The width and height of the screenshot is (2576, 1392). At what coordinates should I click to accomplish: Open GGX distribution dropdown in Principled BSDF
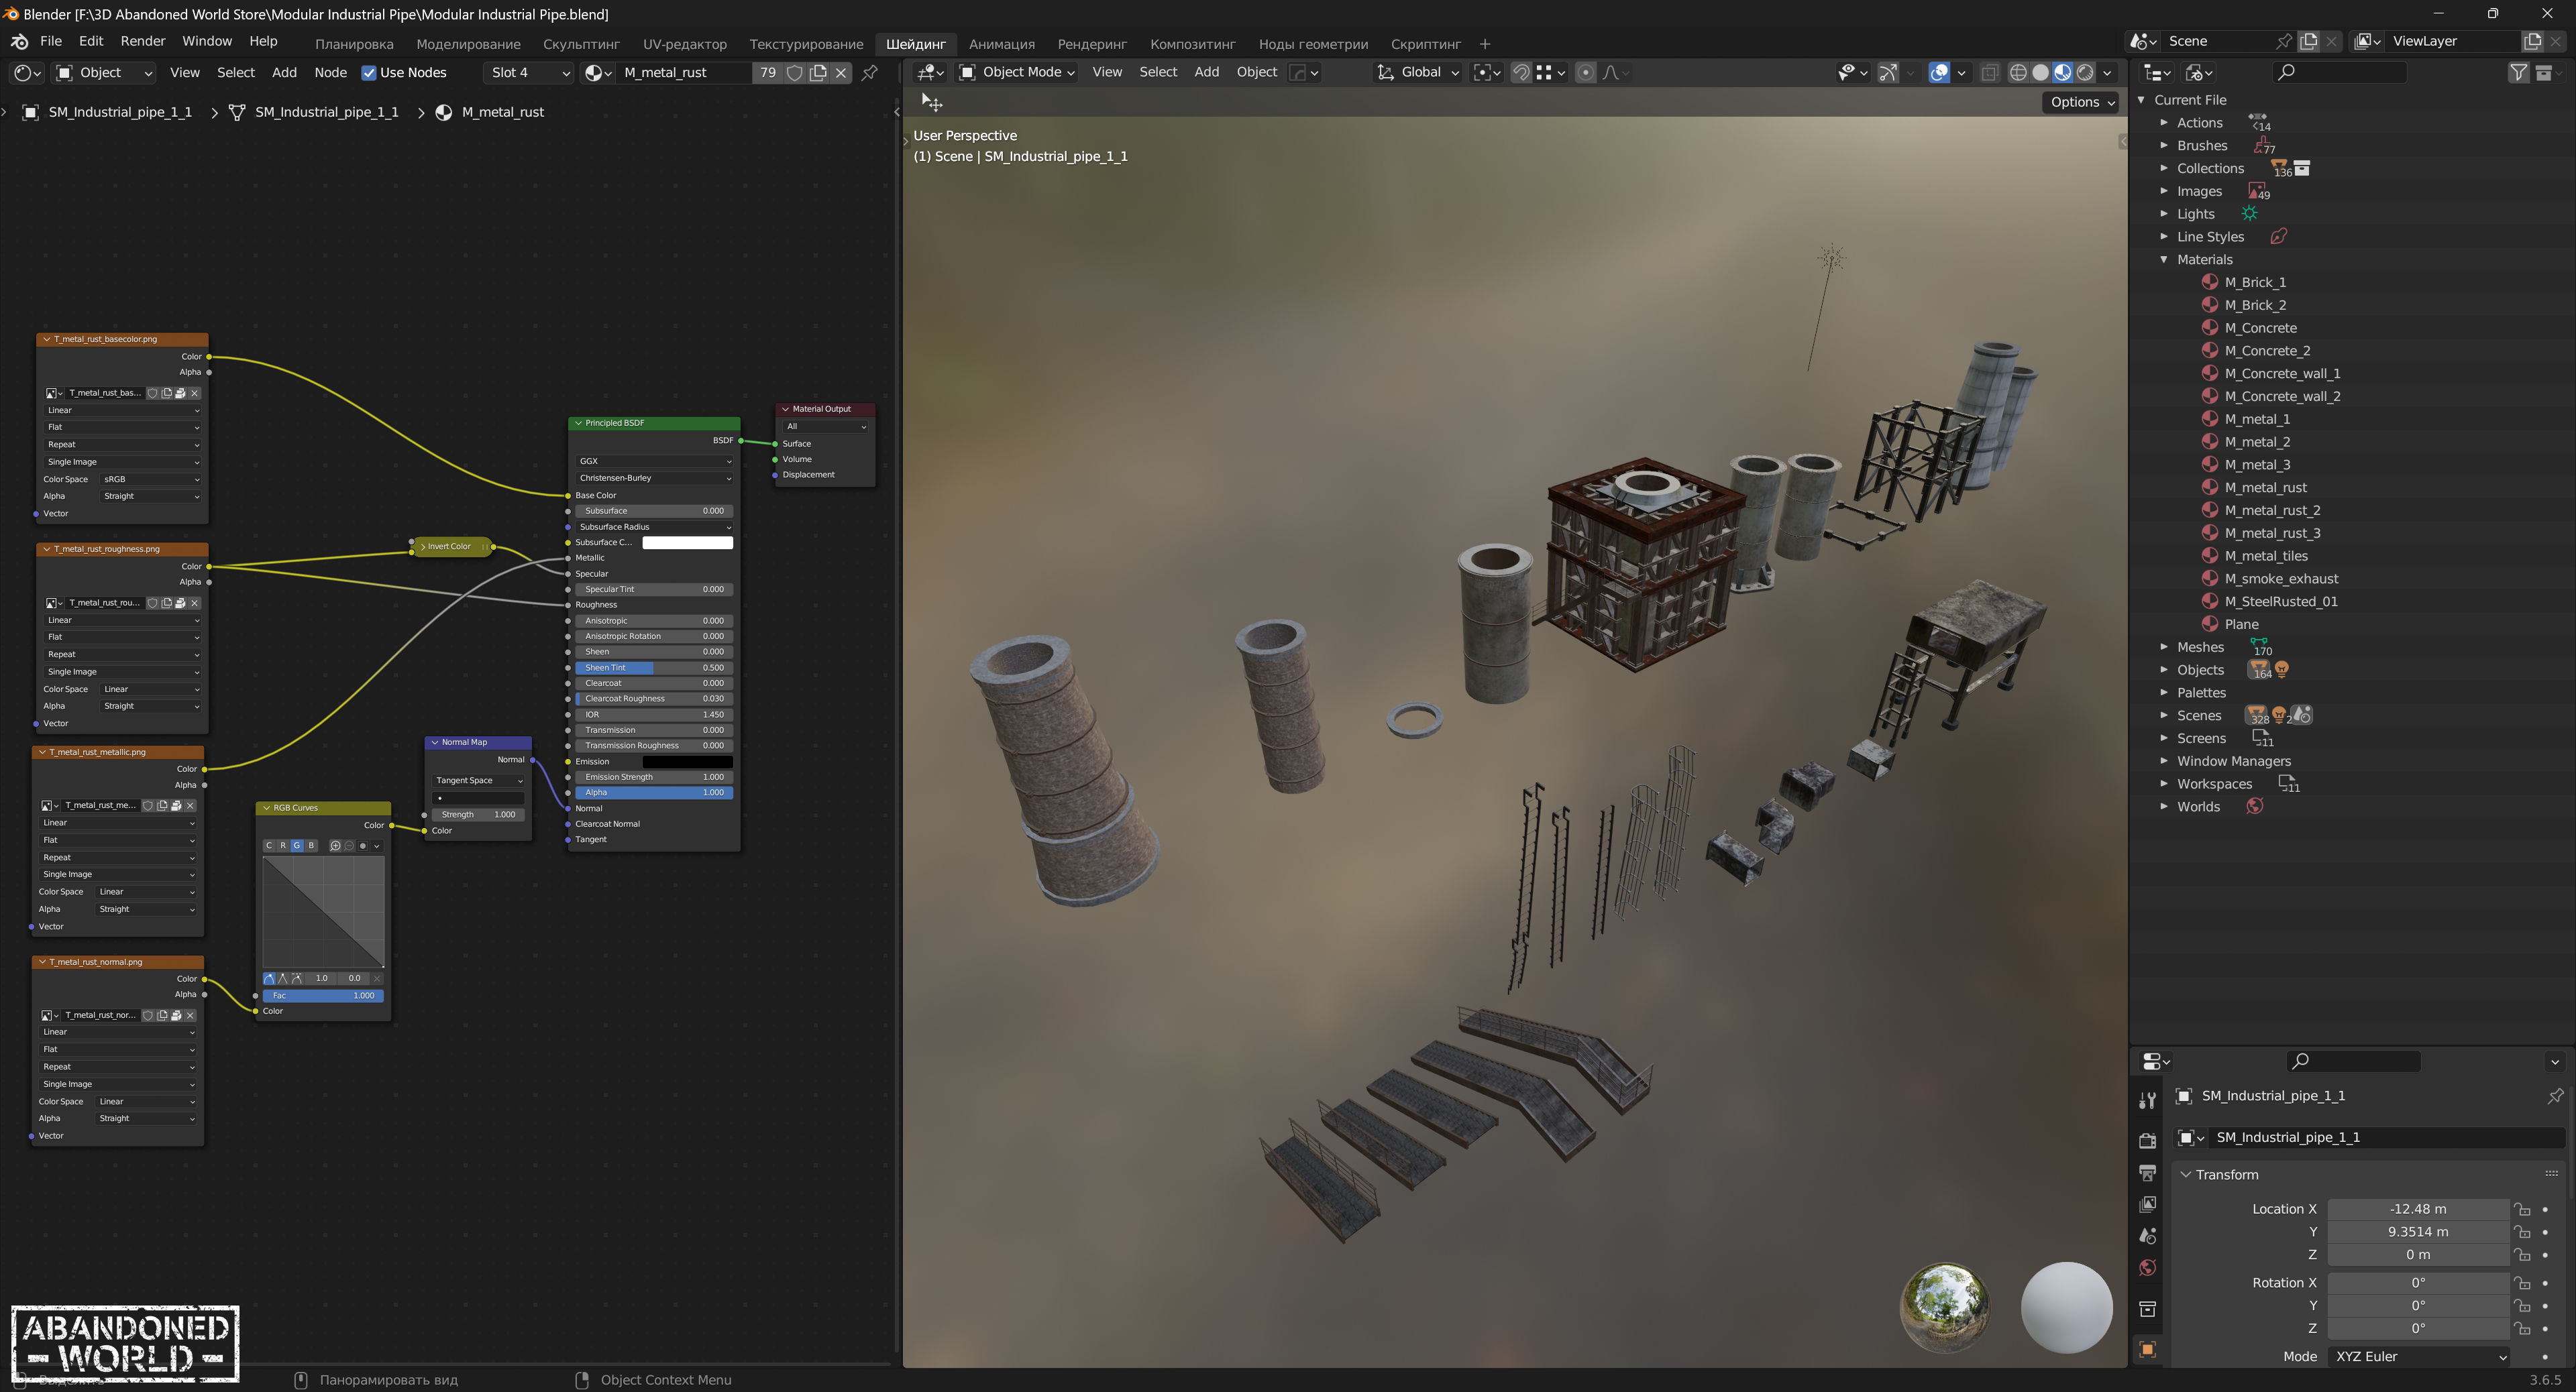coord(654,462)
